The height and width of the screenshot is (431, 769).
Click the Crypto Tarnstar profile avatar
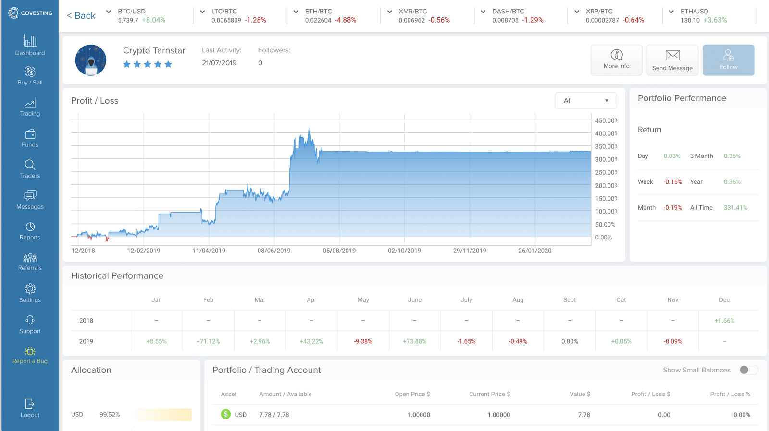(91, 60)
